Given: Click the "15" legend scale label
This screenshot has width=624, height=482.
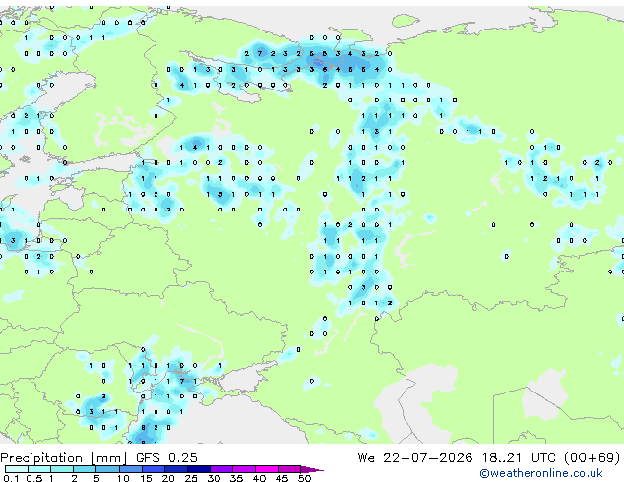Looking at the screenshot, I should click(146, 478).
